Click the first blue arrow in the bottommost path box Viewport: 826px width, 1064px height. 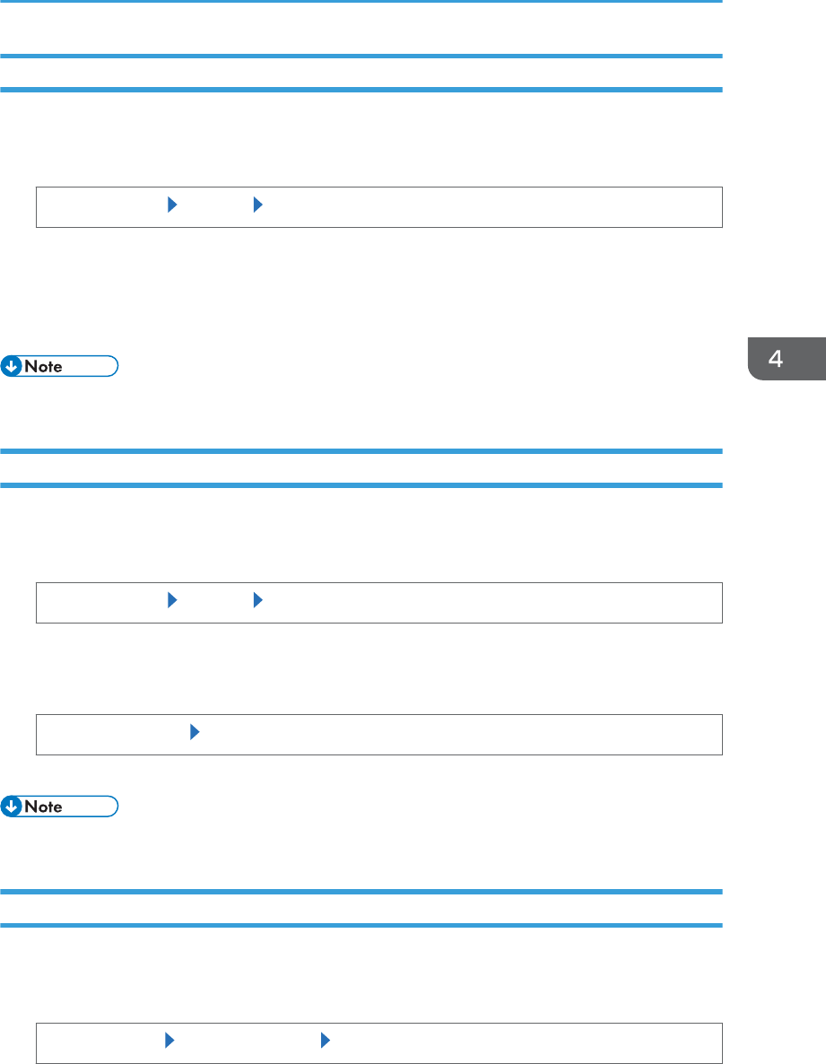(170, 1040)
